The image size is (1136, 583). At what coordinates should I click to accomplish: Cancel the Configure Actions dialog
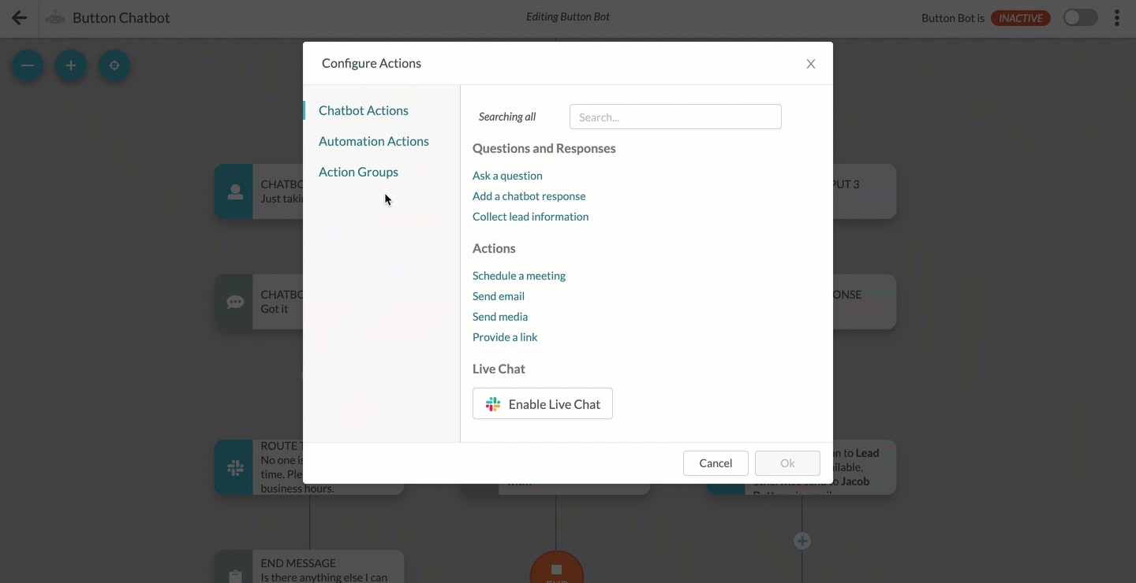[x=716, y=463]
